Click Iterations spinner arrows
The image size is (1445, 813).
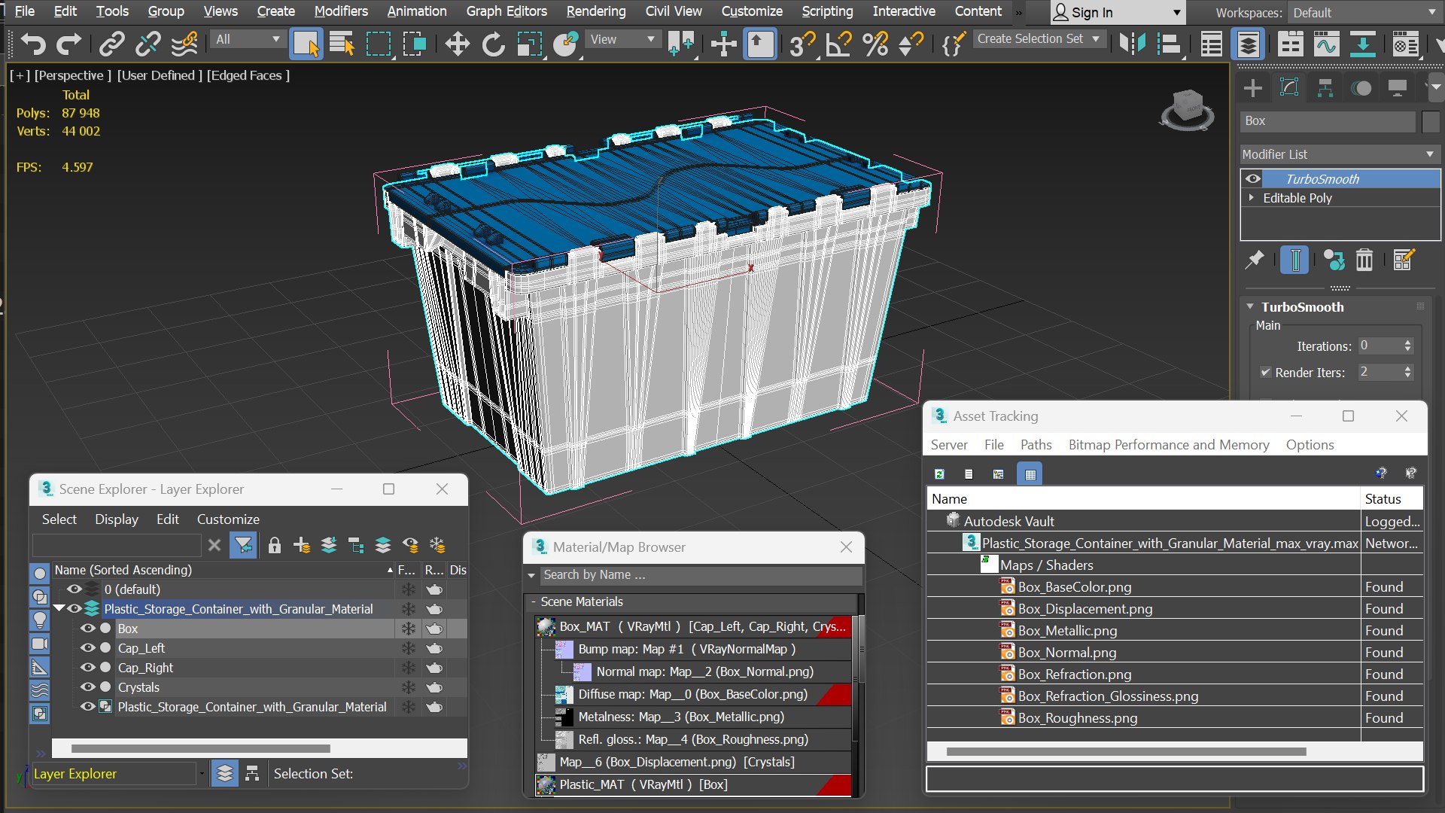coord(1407,346)
